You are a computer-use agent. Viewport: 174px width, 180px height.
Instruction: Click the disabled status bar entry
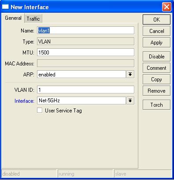pos(29,174)
